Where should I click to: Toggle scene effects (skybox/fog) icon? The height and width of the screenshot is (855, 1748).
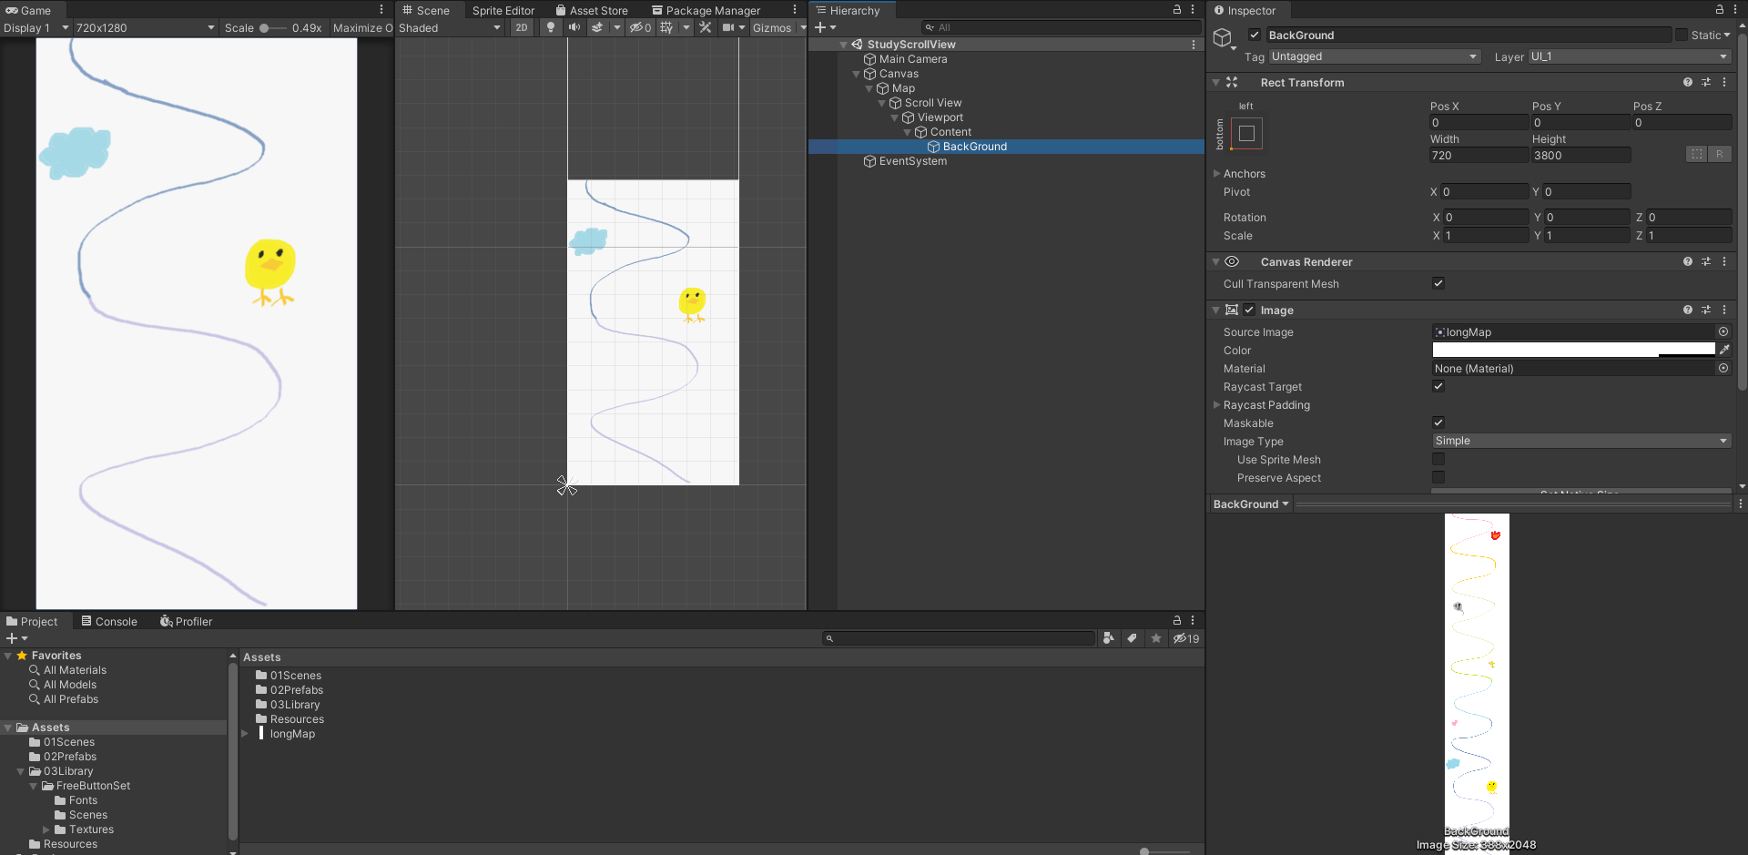tap(597, 27)
